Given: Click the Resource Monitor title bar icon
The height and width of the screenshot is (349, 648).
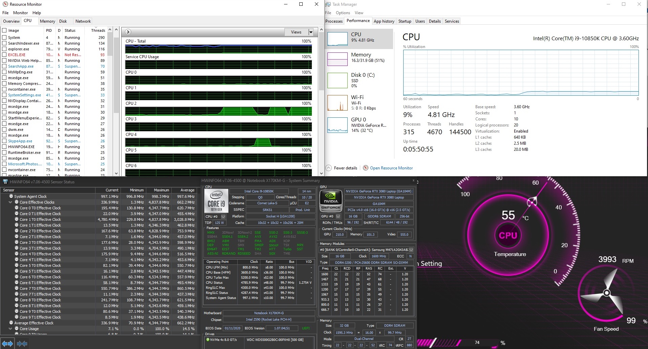Looking at the screenshot, I should [5, 4].
